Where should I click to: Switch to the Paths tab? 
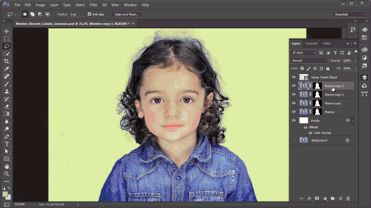[x=327, y=43]
